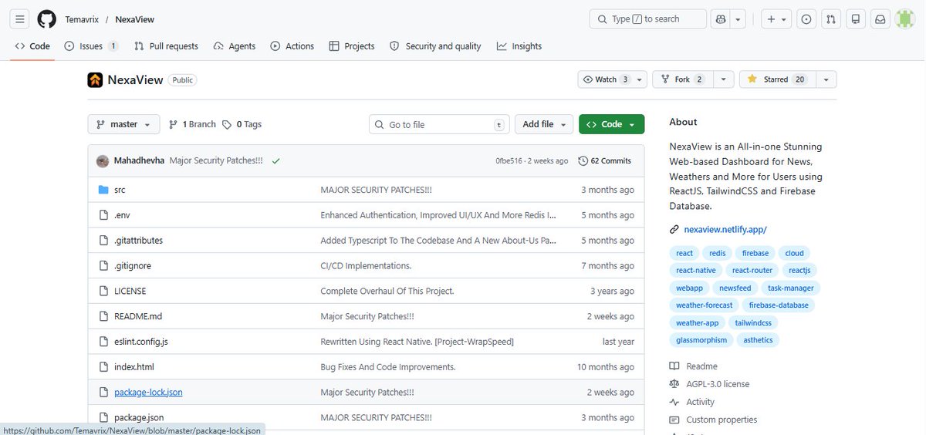Open the .gitattributes file
926x435 pixels.
pos(138,241)
